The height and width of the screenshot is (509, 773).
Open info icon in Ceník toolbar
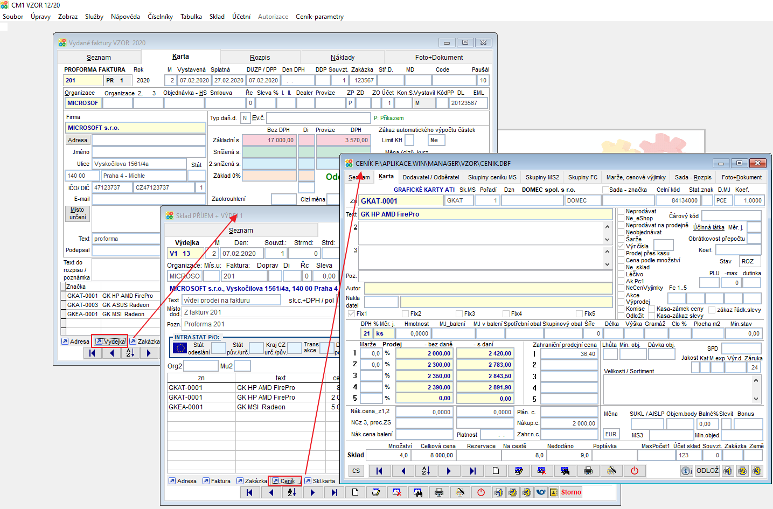click(687, 471)
